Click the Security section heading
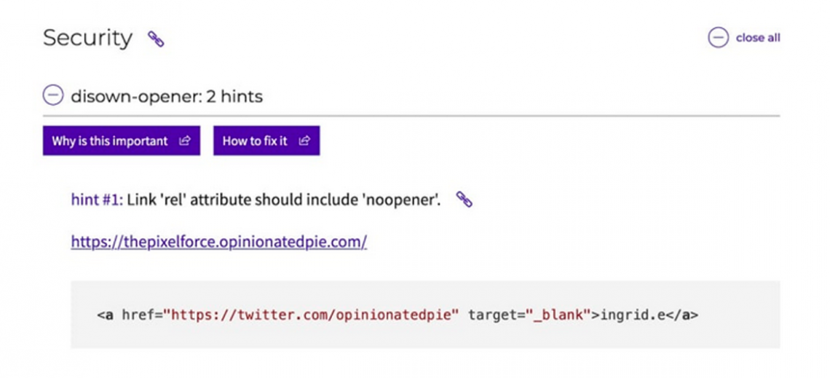 point(87,38)
